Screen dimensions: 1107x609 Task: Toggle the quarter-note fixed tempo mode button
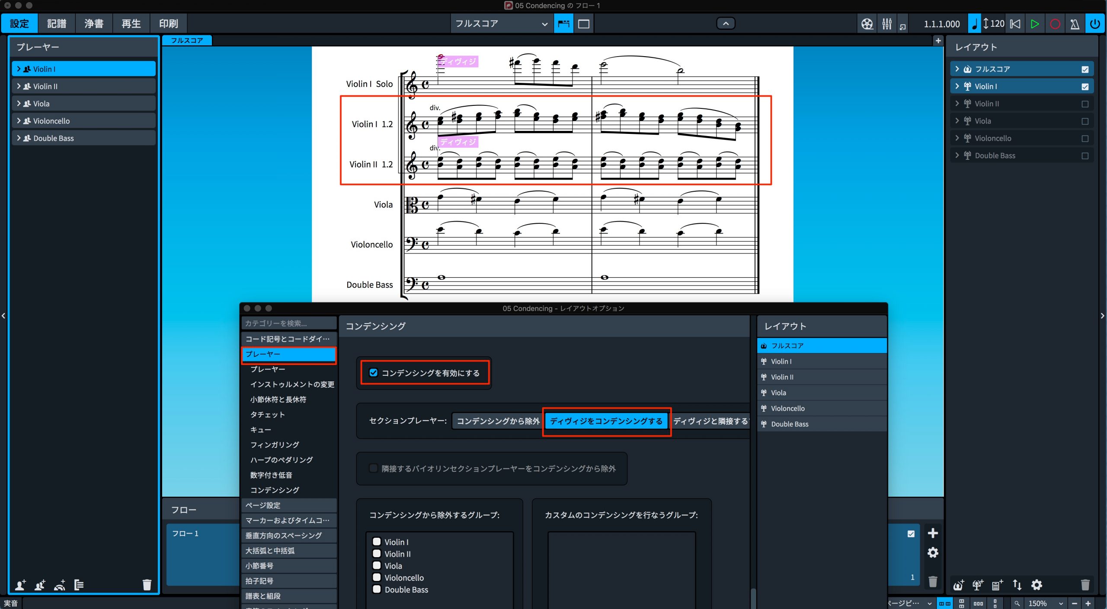(974, 24)
